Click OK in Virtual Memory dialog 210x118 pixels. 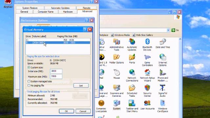coord(66,111)
